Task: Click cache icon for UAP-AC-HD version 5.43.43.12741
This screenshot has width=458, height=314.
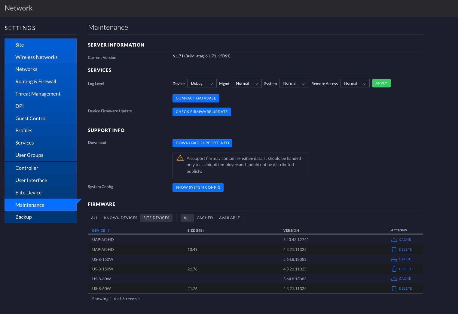Action: [x=394, y=240]
